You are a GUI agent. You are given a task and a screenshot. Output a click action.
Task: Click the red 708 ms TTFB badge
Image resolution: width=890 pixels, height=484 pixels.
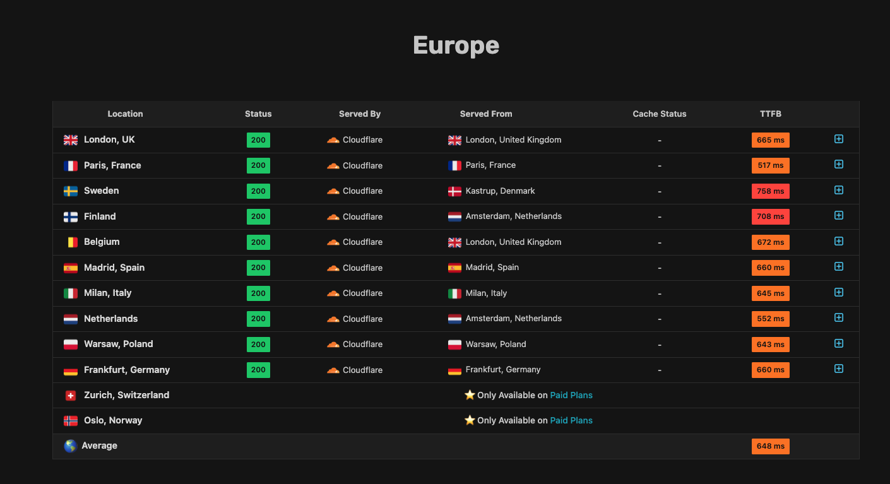[x=771, y=217]
